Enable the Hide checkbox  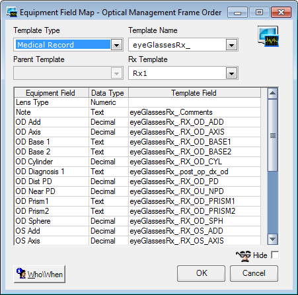click(x=275, y=255)
